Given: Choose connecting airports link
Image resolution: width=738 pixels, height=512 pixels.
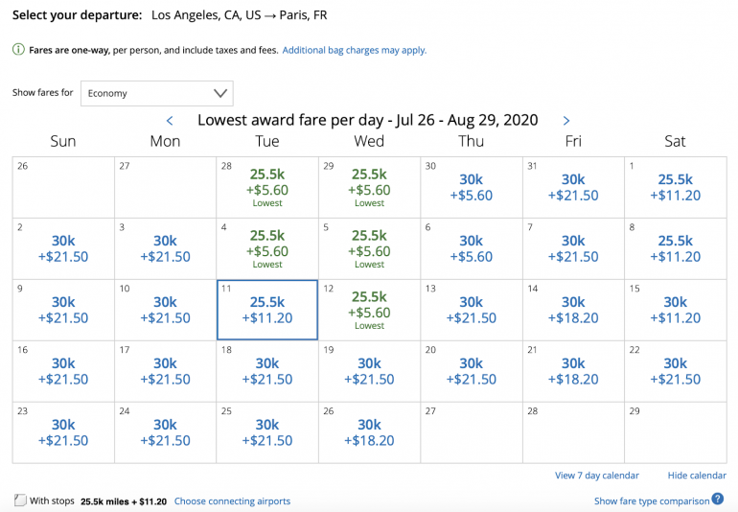Looking at the screenshot, I should [232, 501].
